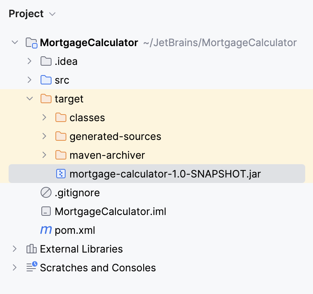
Task: Collapse the MortgageCalculator project root
Action: [15, 42]
